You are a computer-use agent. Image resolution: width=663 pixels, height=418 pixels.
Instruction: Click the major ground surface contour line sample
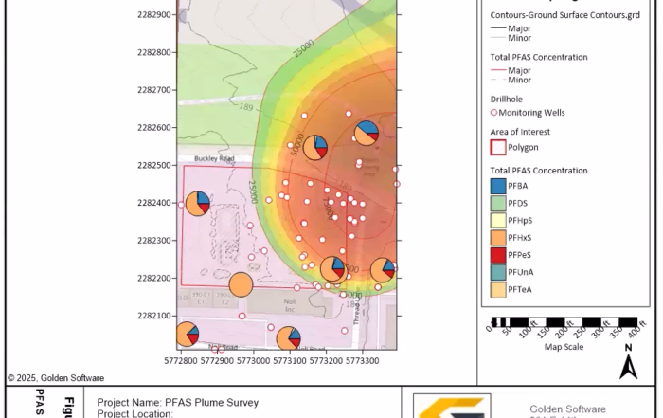pyautogui.click(x=498, y=28)
